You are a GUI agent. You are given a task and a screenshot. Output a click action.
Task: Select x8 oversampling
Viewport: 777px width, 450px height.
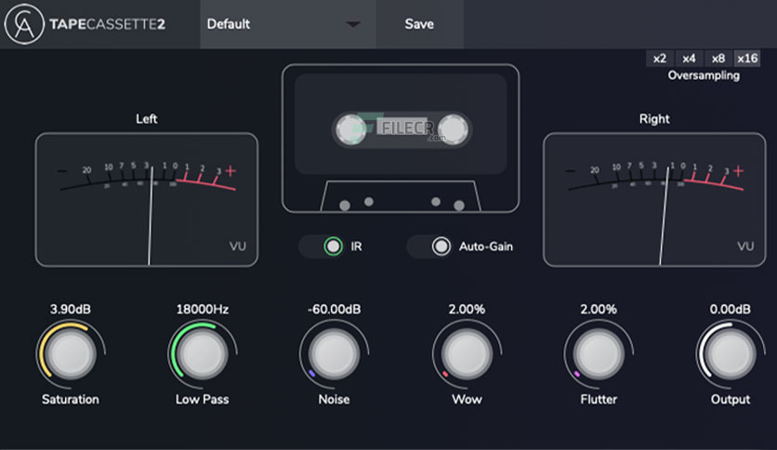(718, 59)
